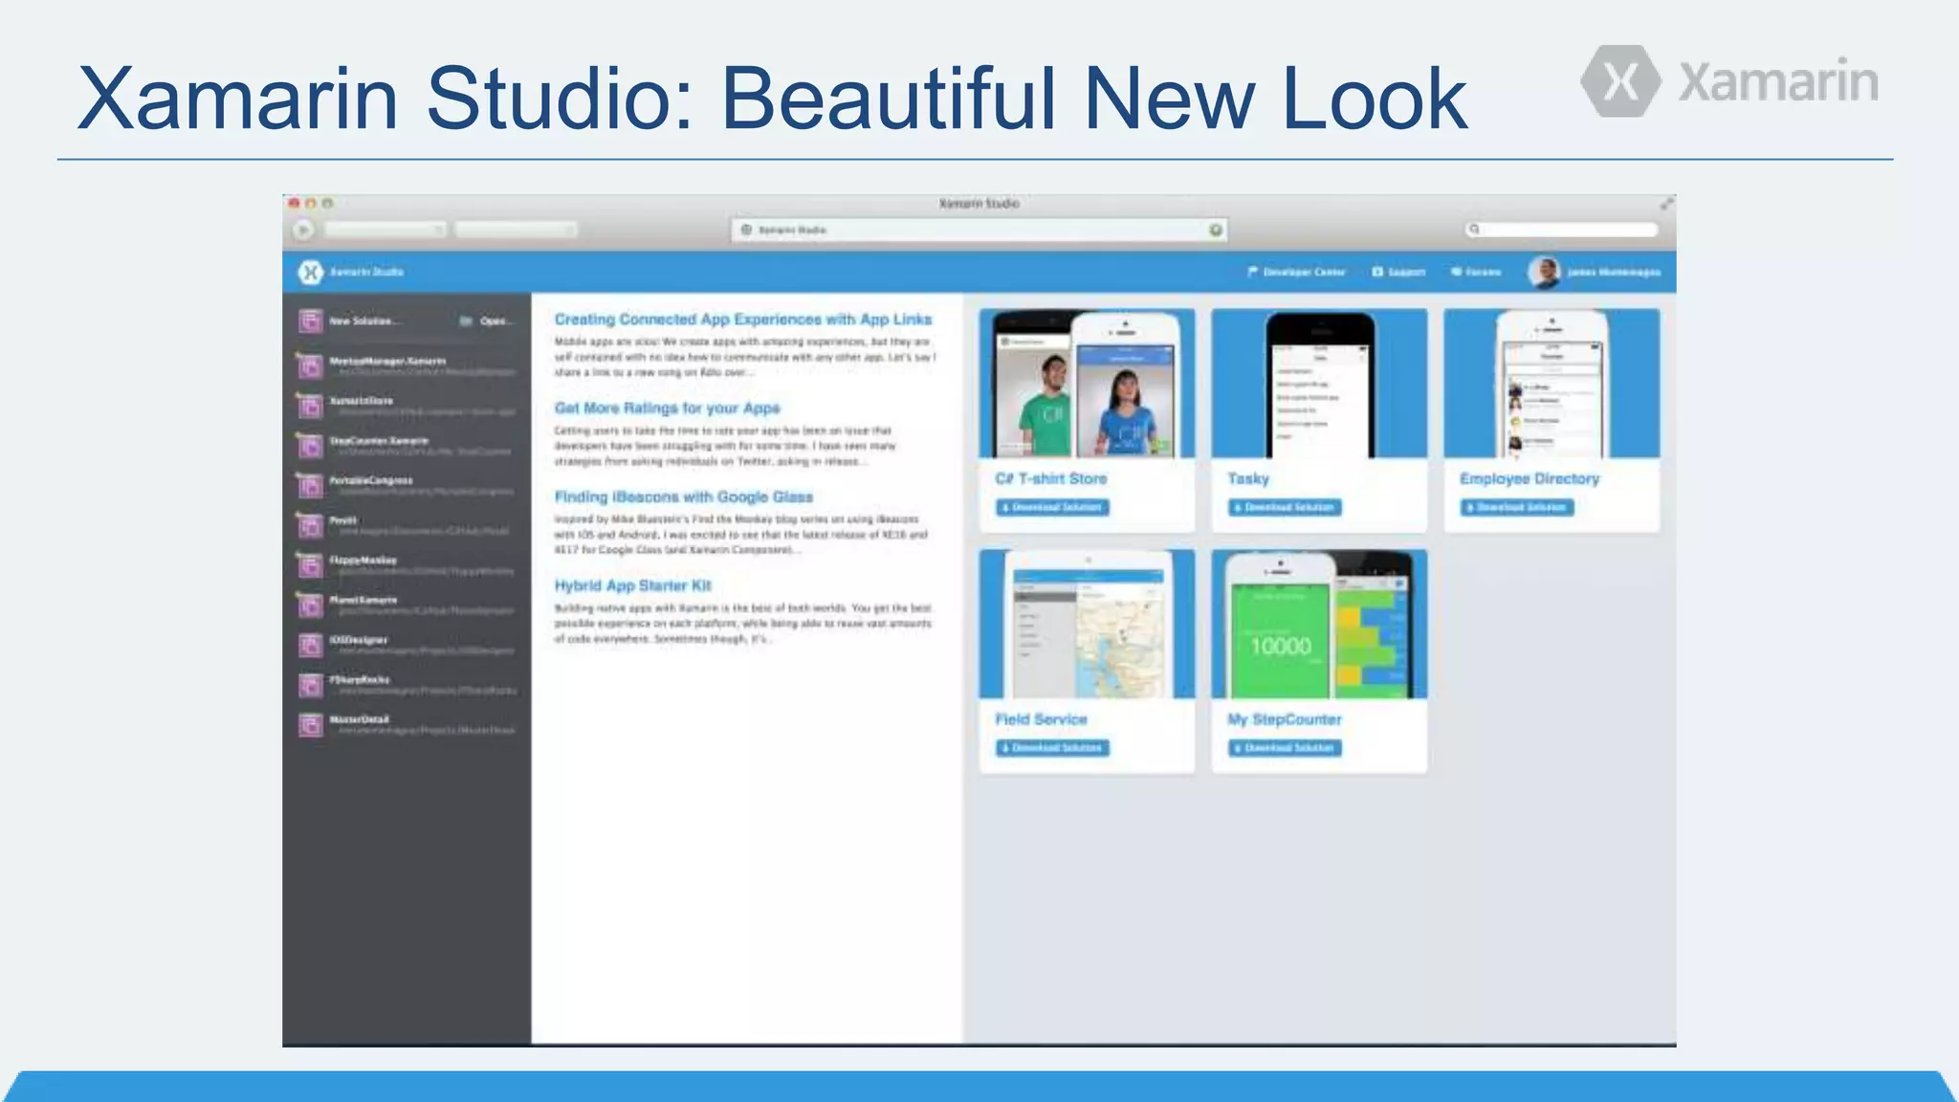Download the Tasky solution
1959x1102 pixels.
(x=1285, y=507)
